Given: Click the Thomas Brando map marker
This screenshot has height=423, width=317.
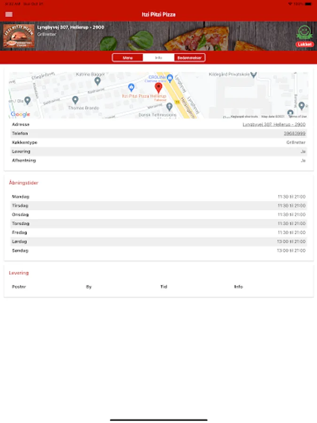Looking at the screenshot, I should coord(75,100).
